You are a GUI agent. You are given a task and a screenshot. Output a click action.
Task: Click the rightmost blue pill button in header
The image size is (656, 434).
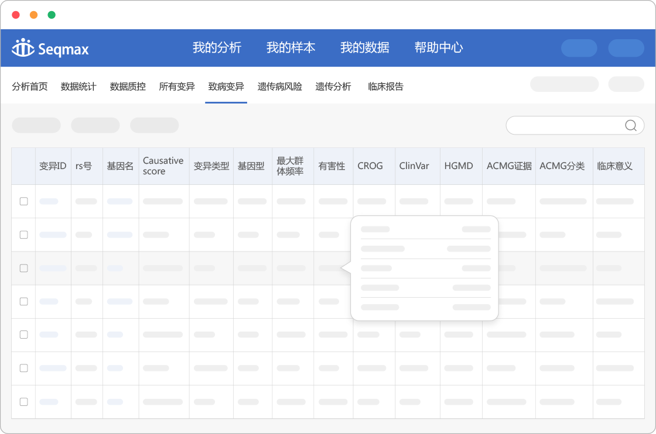[x=626, y=48]
